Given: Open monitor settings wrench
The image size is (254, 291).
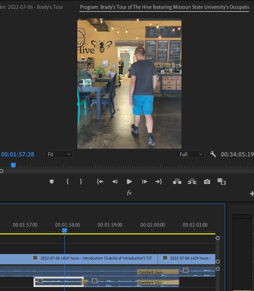Looking at the screenshot, I should 213,154.
